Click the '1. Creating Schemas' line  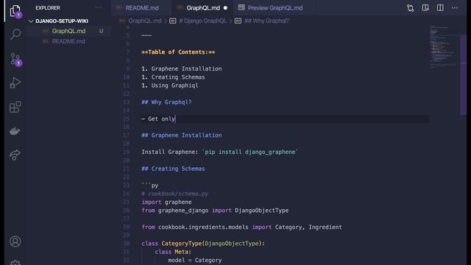point(174,77)
